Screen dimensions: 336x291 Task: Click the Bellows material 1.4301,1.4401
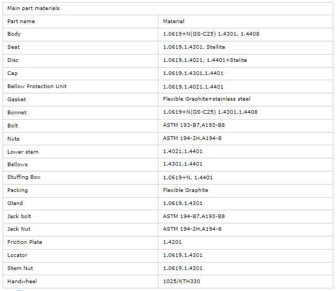tap(182, 164)
